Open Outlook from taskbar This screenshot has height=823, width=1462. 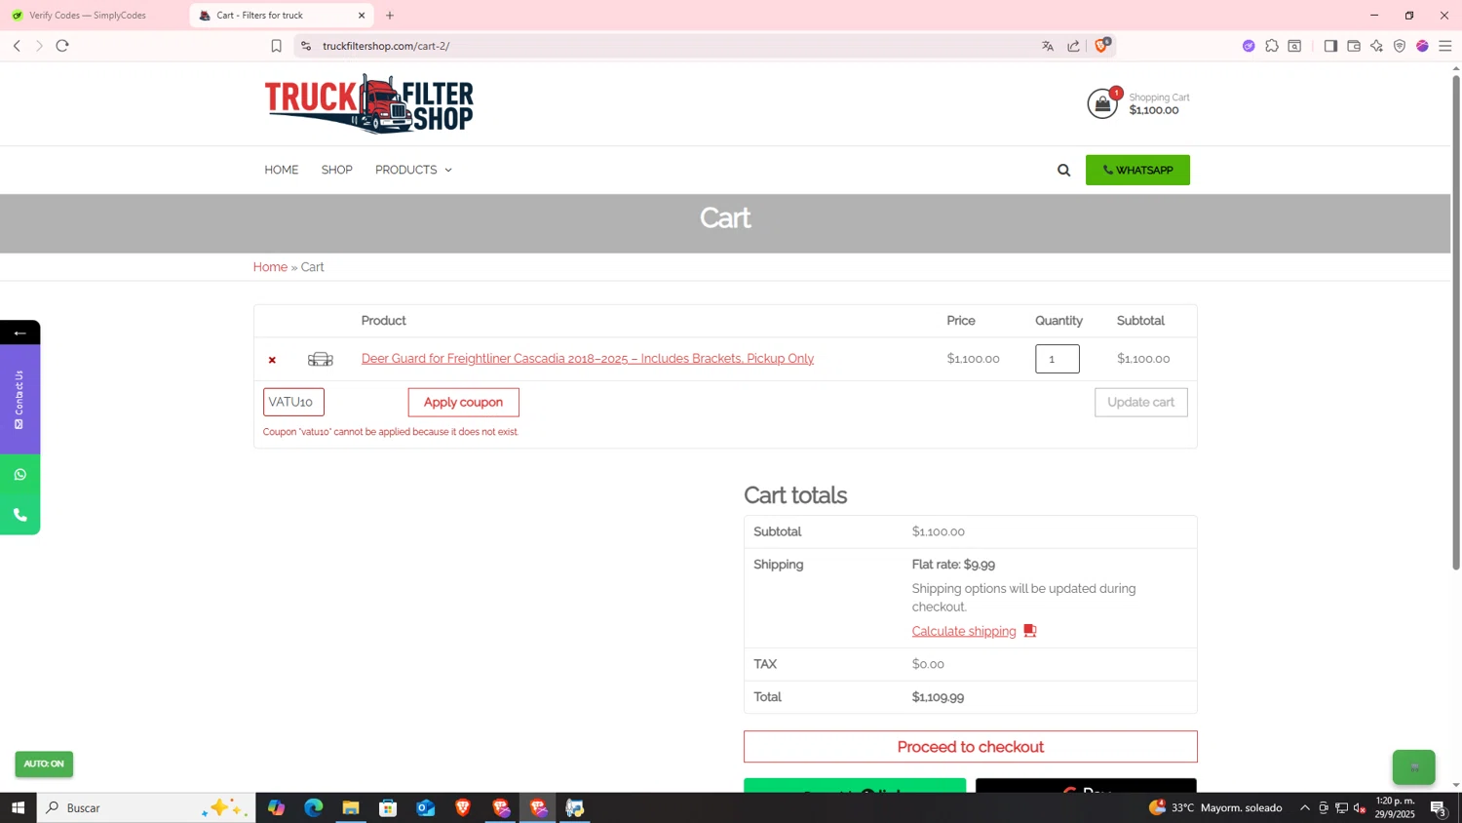(x=426, y=807)
